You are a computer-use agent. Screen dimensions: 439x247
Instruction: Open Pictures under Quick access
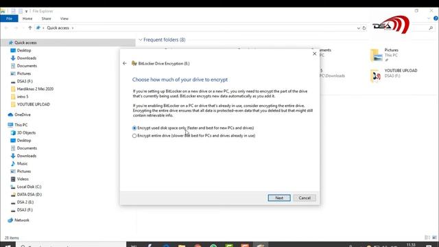pos(24,73)
